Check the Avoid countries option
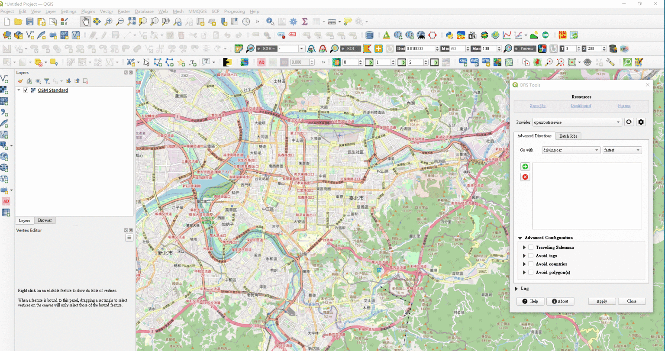The width and height of the screenshot is (665, 351). tap(531, 264)
